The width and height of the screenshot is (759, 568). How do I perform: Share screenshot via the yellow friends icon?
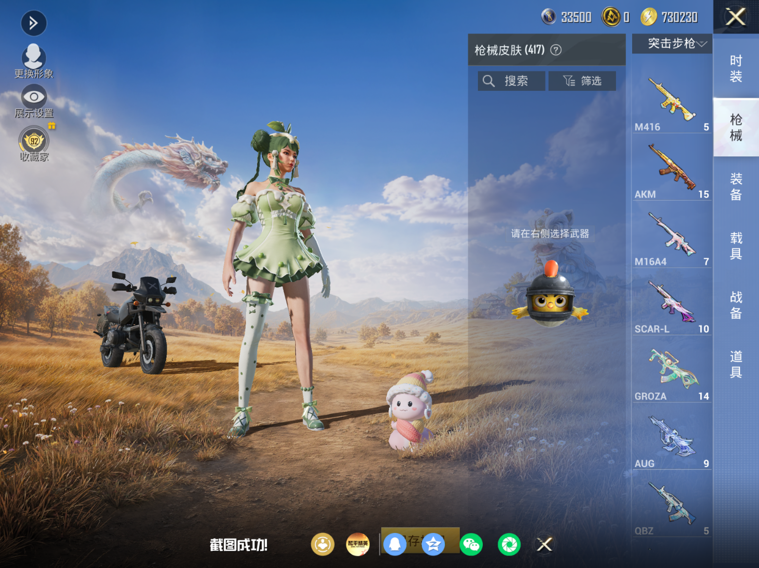coord(323,544)
